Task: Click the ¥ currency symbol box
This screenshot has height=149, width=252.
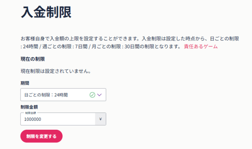Action: 101,119
